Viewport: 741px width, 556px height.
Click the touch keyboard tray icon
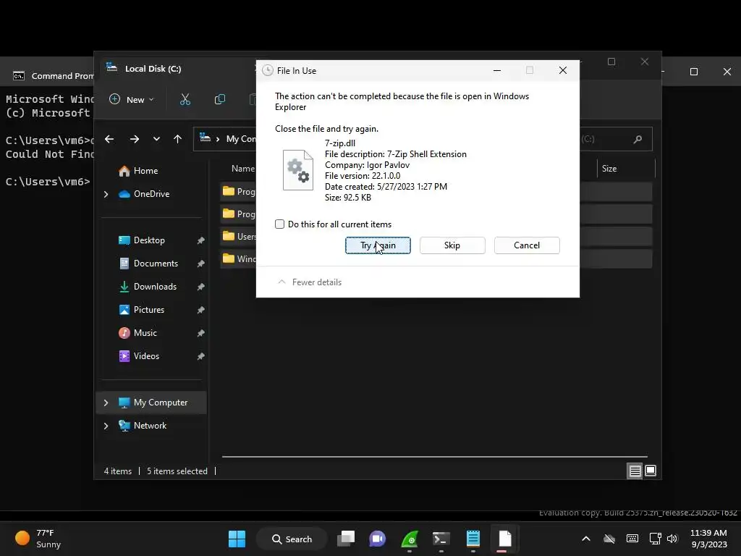632,539
